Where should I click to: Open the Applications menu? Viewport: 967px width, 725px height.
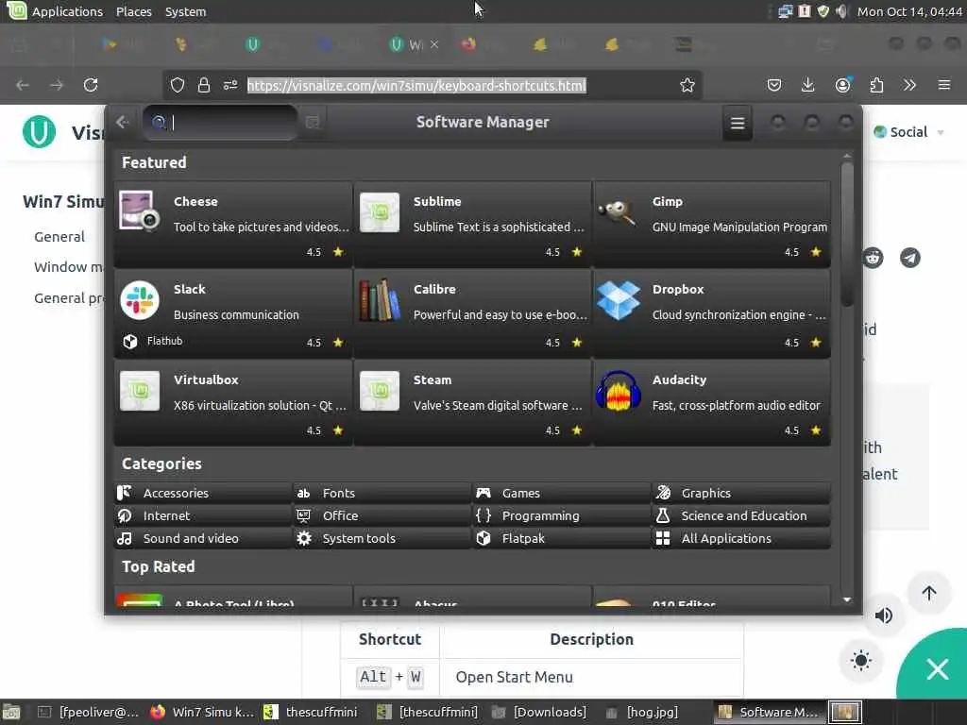coord(67,11)
